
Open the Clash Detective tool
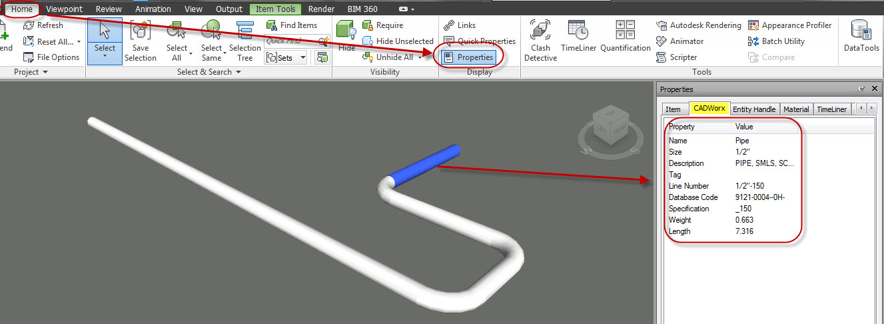point(540,39)
